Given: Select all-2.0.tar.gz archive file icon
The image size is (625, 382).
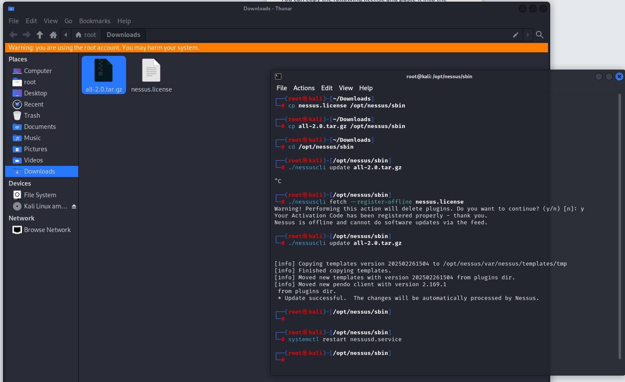Looking at the screenshot, I should (x=104, y=70).
